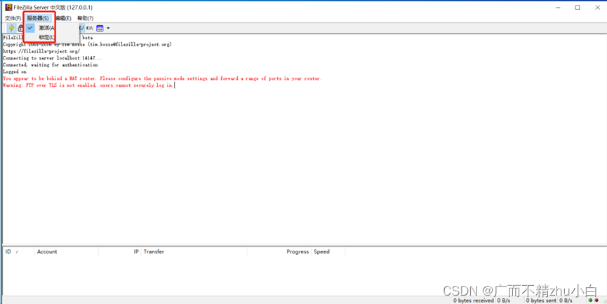Click the lightning bolt connect toolbar icon
Image resolution: width=607 pixels, height=304 pixels.
(12, 28)
